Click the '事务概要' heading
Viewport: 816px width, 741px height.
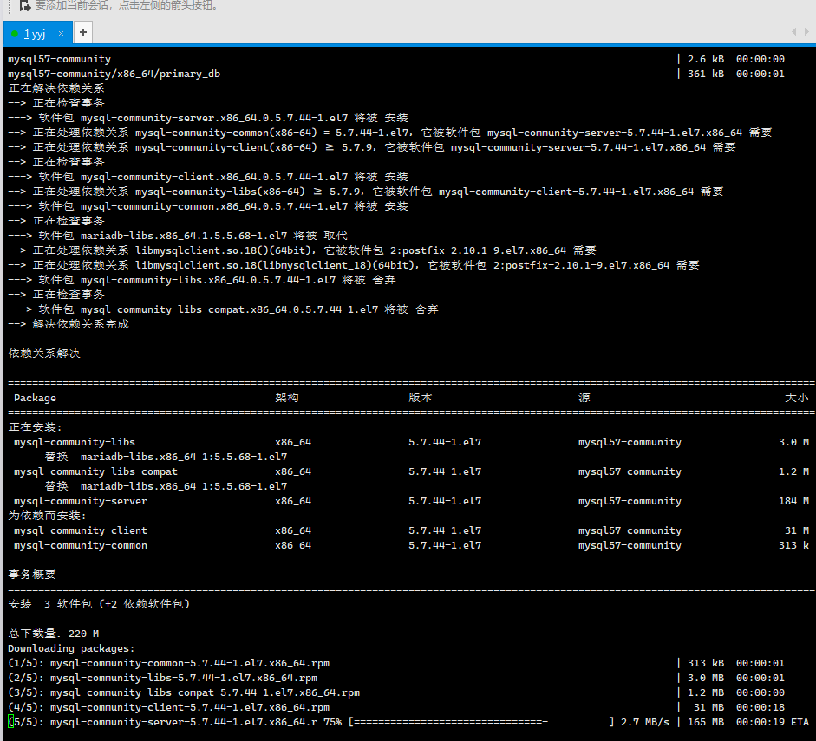tap(32, 575)
